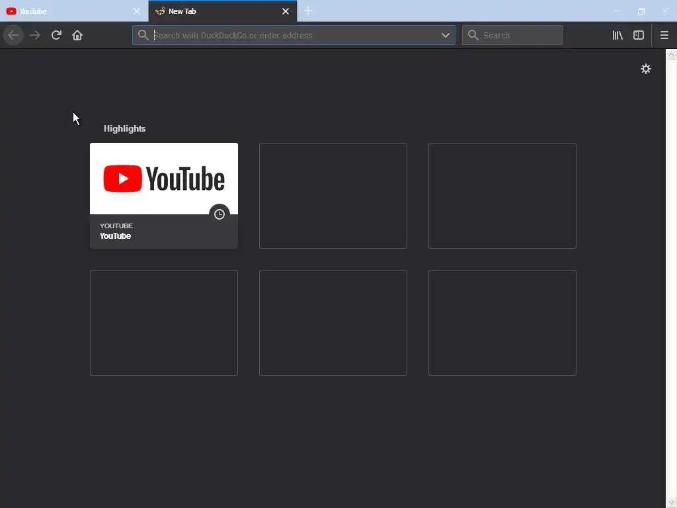Select the New Tab tab
677x508 pixels.
pyautogui.click(x=222, y=11)
